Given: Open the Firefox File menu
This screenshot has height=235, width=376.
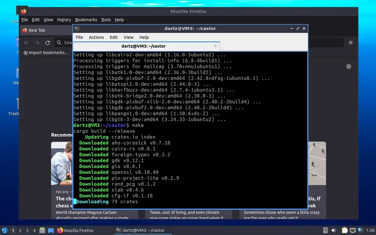Looking at the screenshot, I should [25, 20].
